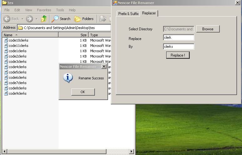Select the code10clerks file icon
242x155 pixels.
click(6, 40)
